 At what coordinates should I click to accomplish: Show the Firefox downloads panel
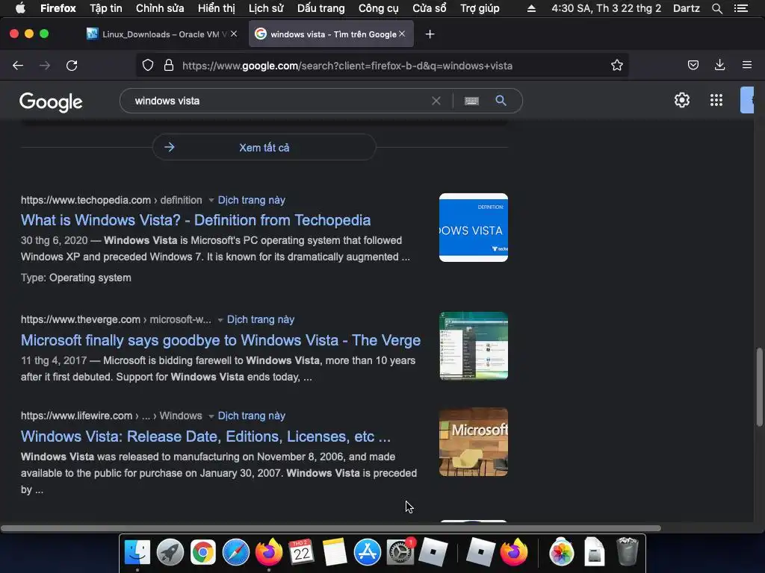point(719,65)
